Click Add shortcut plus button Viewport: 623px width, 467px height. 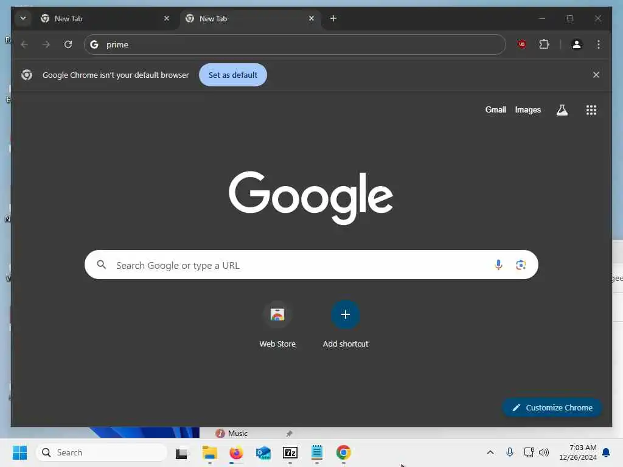coord(346,314)
